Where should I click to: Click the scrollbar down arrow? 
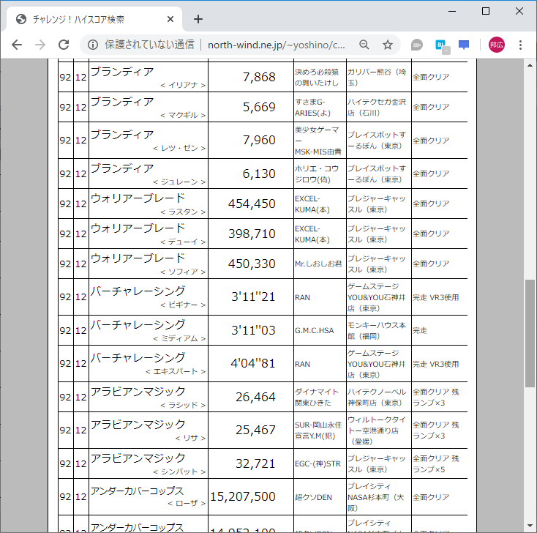click(x=530, y=526)
